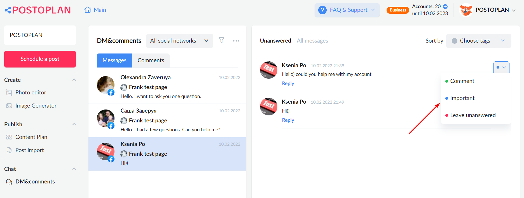Click the POSTOPLAN fox avatar

[466, 10]
